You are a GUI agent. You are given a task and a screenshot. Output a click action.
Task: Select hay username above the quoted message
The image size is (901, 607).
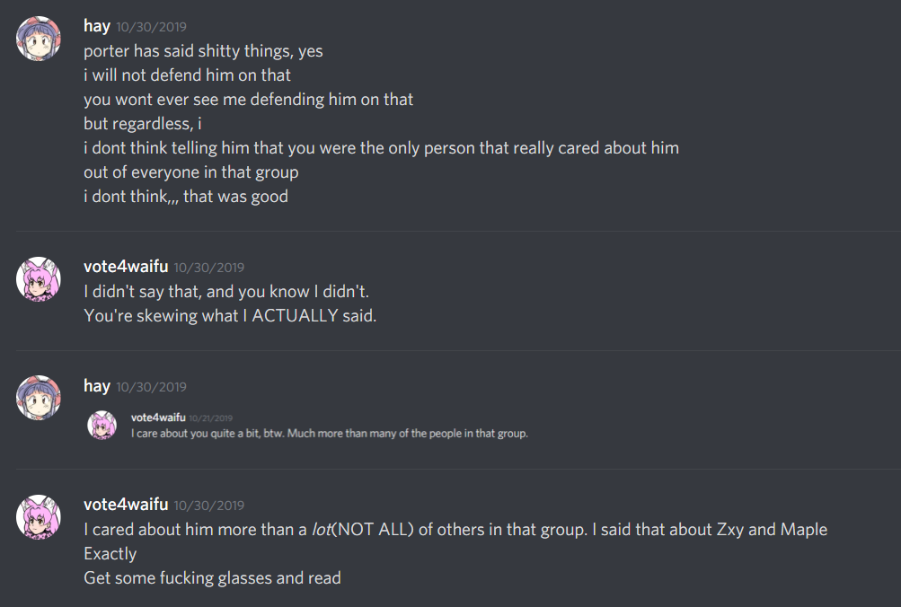(96, 386)
